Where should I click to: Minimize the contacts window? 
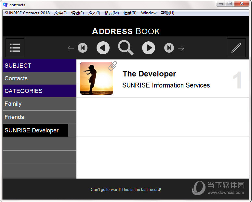point(221,3)
